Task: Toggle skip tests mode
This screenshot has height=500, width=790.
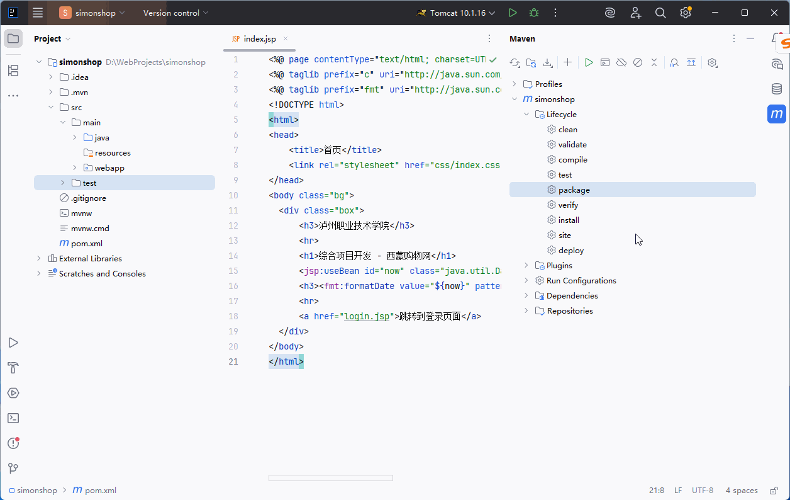Action: click(x=638, y=62)
